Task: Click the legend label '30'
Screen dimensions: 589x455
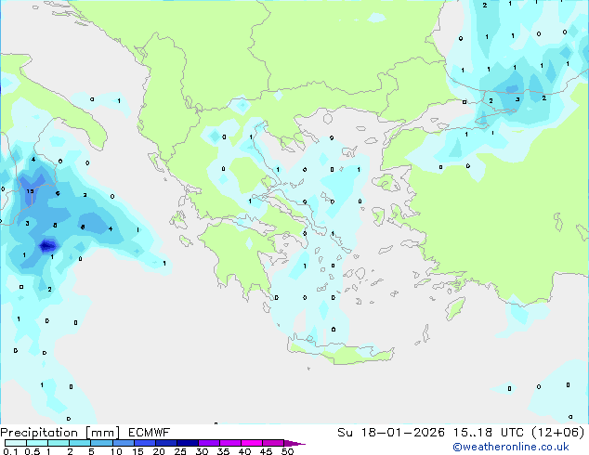Action: (202, 451)
